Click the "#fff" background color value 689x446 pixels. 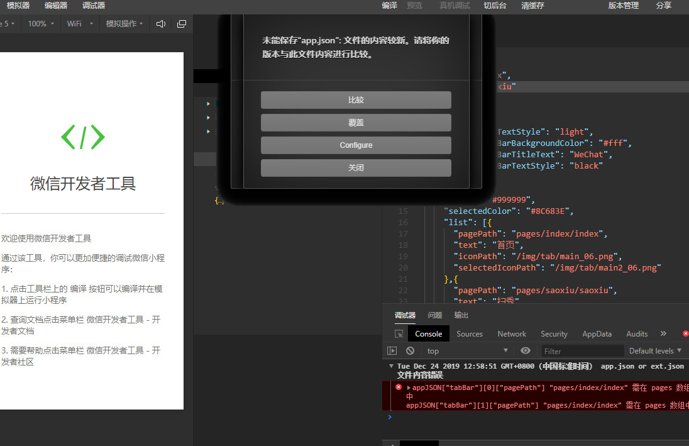tap(615, 143)
